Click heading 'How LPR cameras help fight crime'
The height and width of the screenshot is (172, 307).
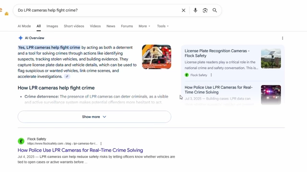[x=56, y=88]
